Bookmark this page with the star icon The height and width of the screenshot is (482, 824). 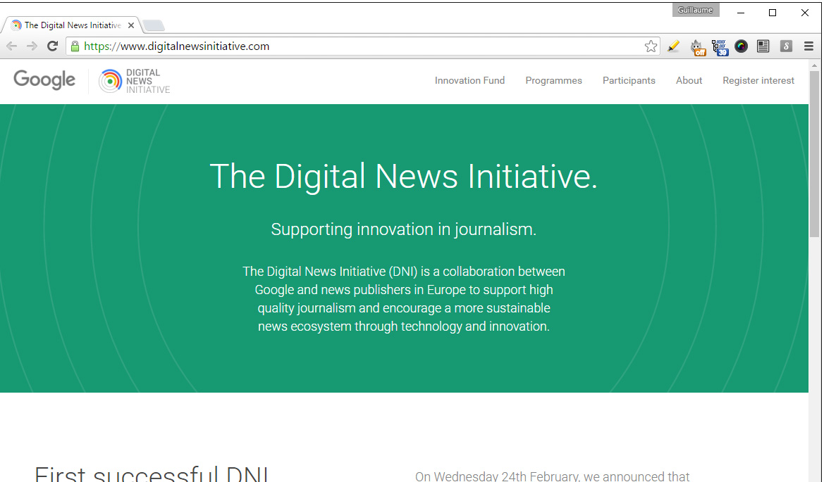coord(651,46)
